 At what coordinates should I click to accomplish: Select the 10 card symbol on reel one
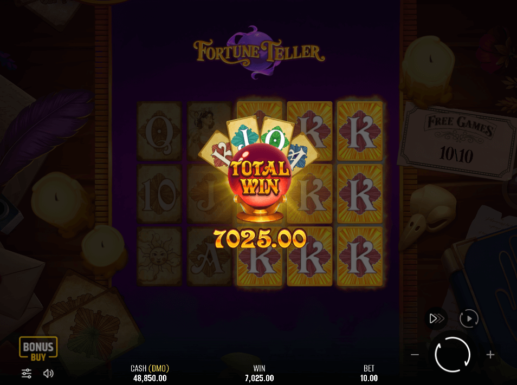tap(159, 194)
